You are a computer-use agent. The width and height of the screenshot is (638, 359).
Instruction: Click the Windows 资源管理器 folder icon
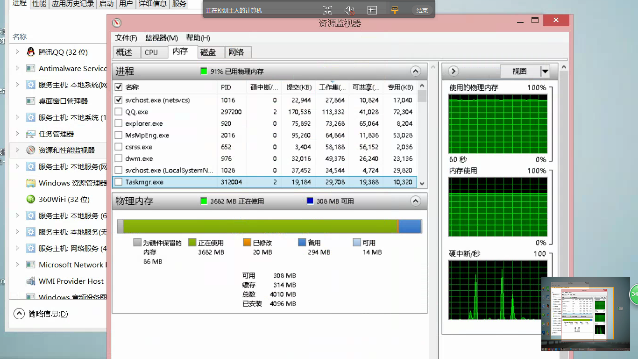pos(31,183)
